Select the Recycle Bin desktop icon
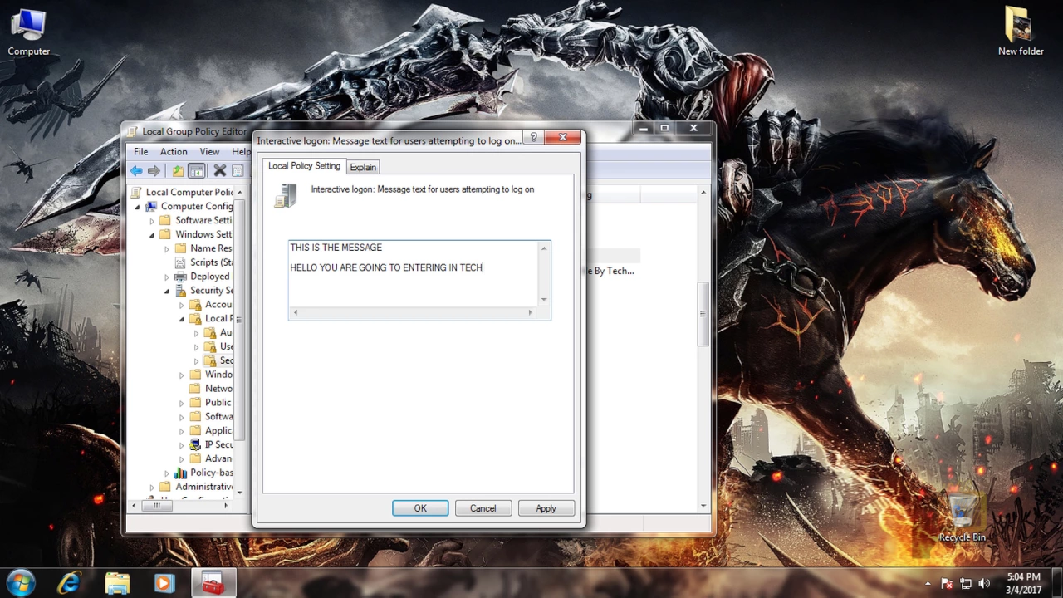 (963, 518)
